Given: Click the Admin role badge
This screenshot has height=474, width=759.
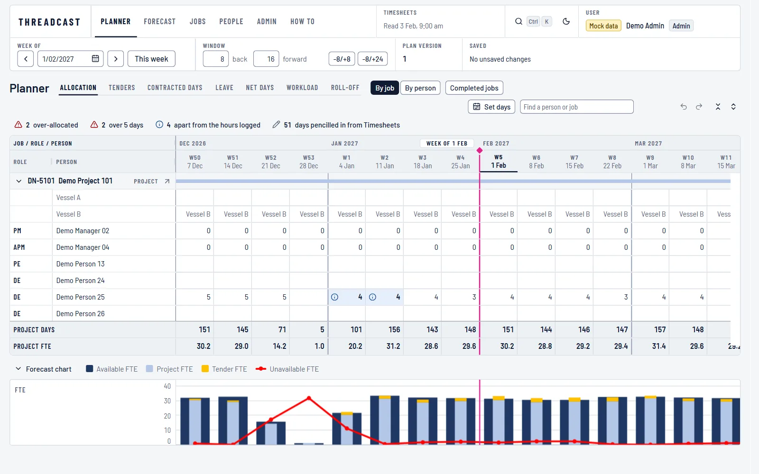Looking at the screenshot, I should click(x=681, y=26).
